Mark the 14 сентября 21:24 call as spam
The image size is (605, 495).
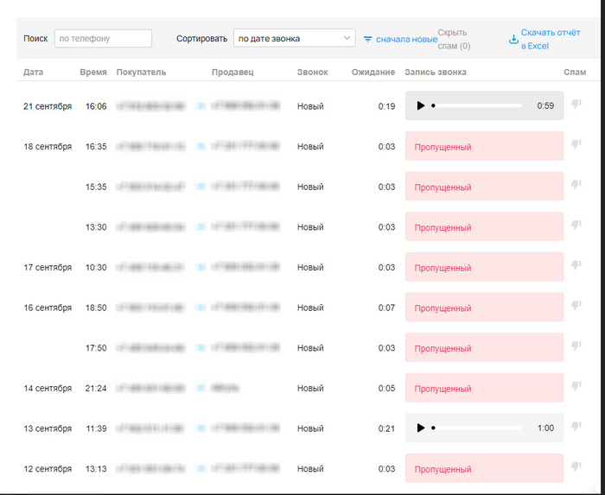pyautogui.click(x=576, y=386)
